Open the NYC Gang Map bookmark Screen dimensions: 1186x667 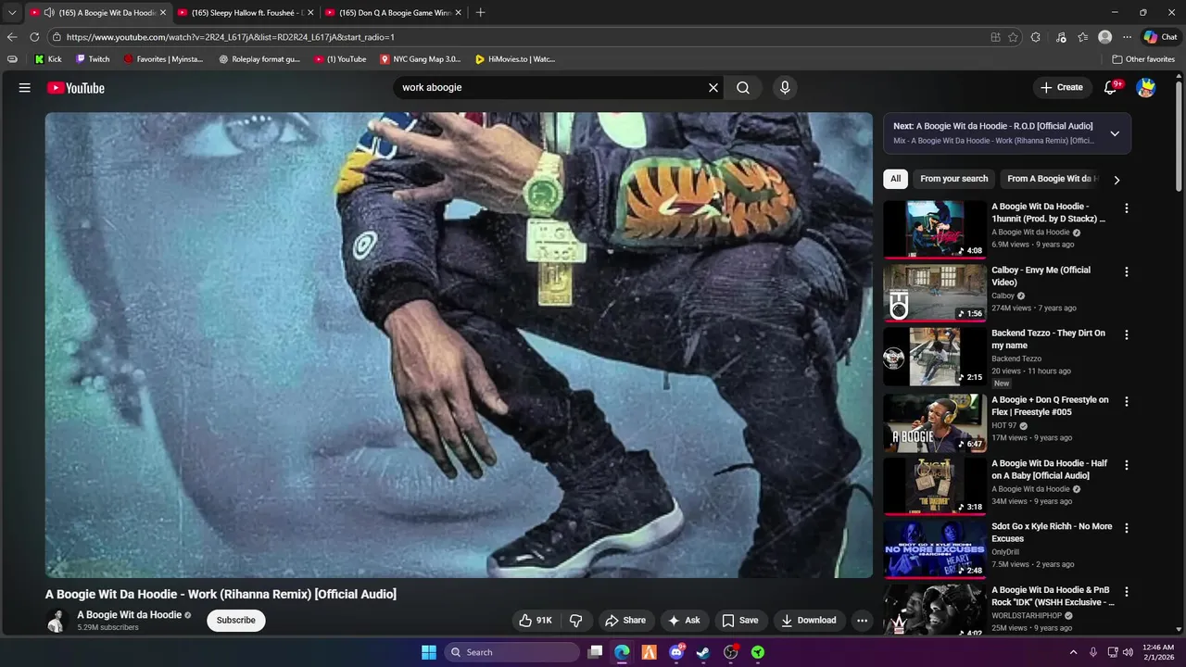coord(420,59)
